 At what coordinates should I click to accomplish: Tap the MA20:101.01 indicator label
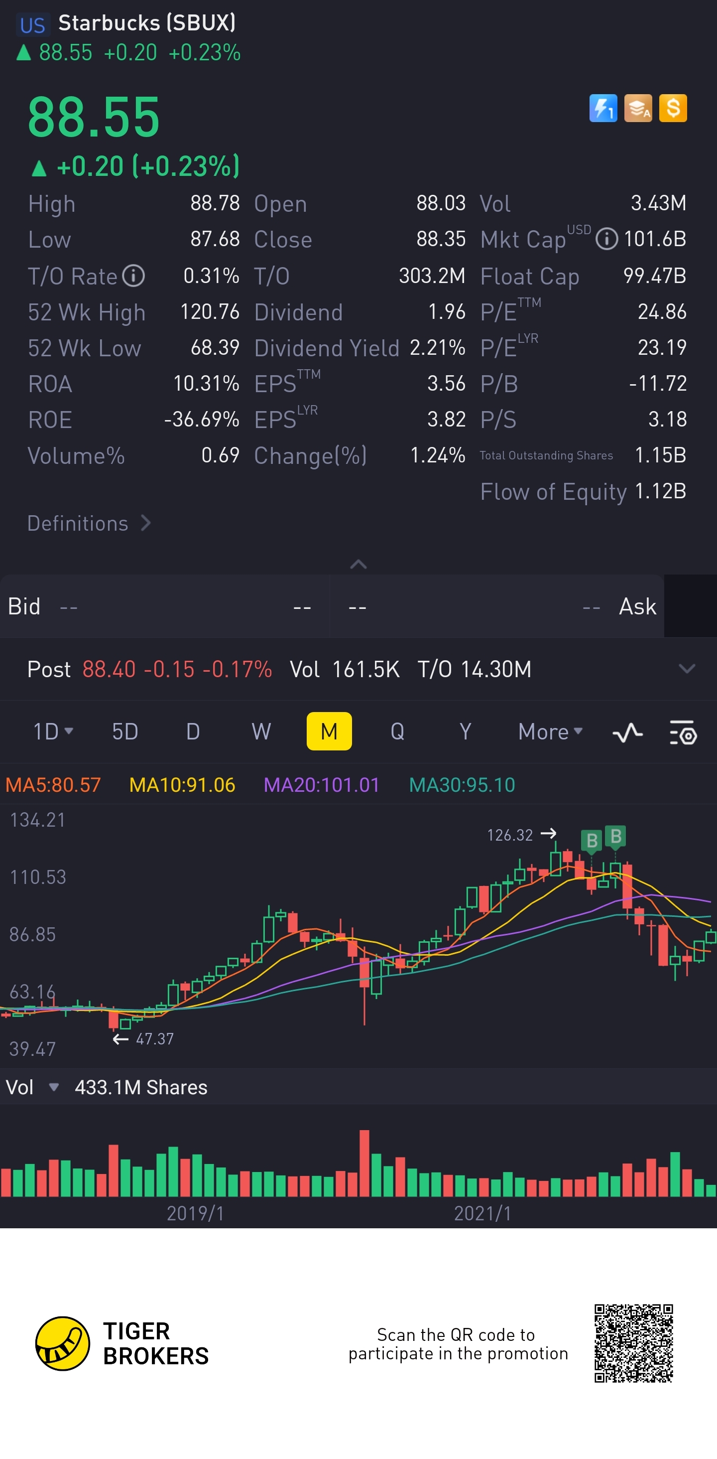pyautogui.click(x=322, y=785)
